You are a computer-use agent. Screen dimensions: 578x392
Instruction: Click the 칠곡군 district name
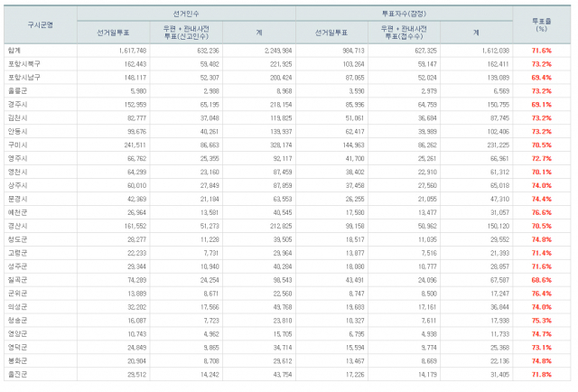click(17, 279)
